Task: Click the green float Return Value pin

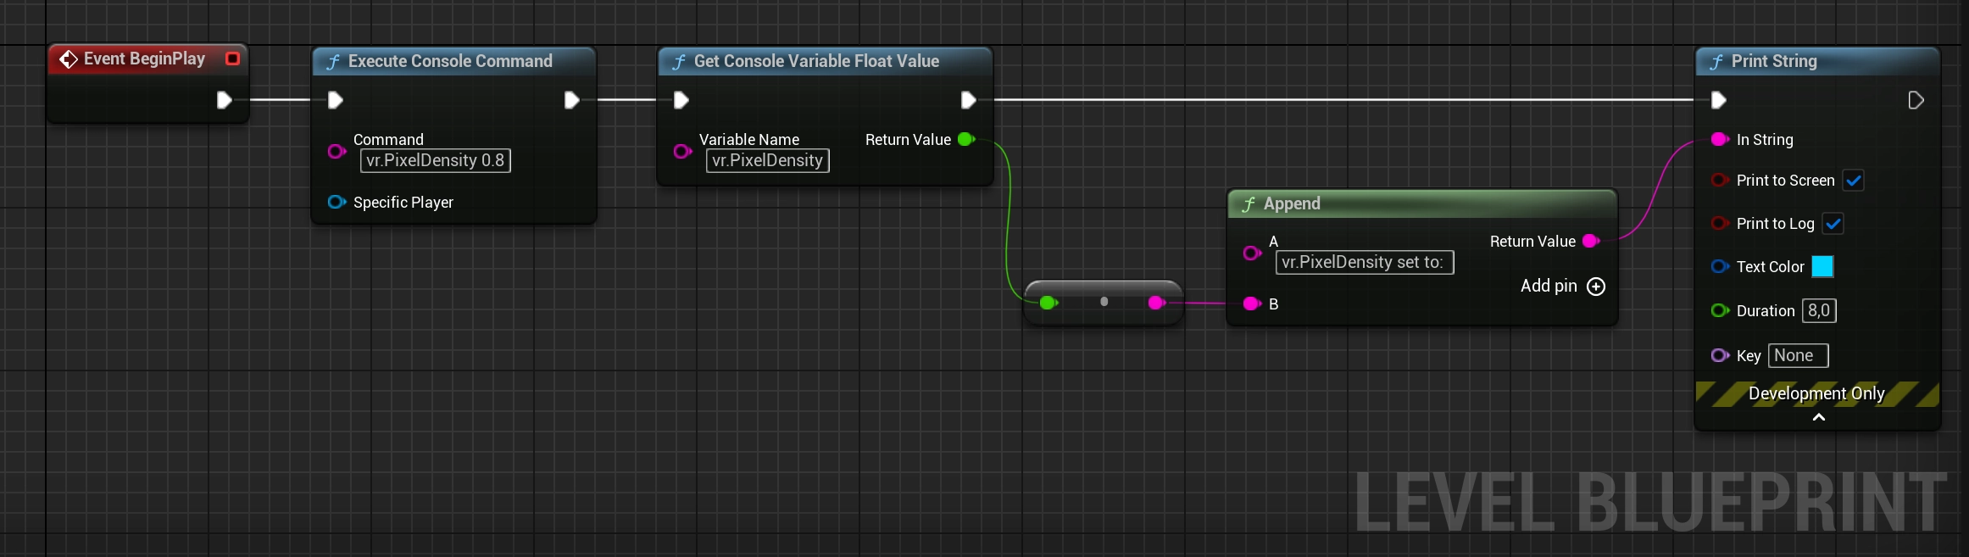Action: coord(966,139)
